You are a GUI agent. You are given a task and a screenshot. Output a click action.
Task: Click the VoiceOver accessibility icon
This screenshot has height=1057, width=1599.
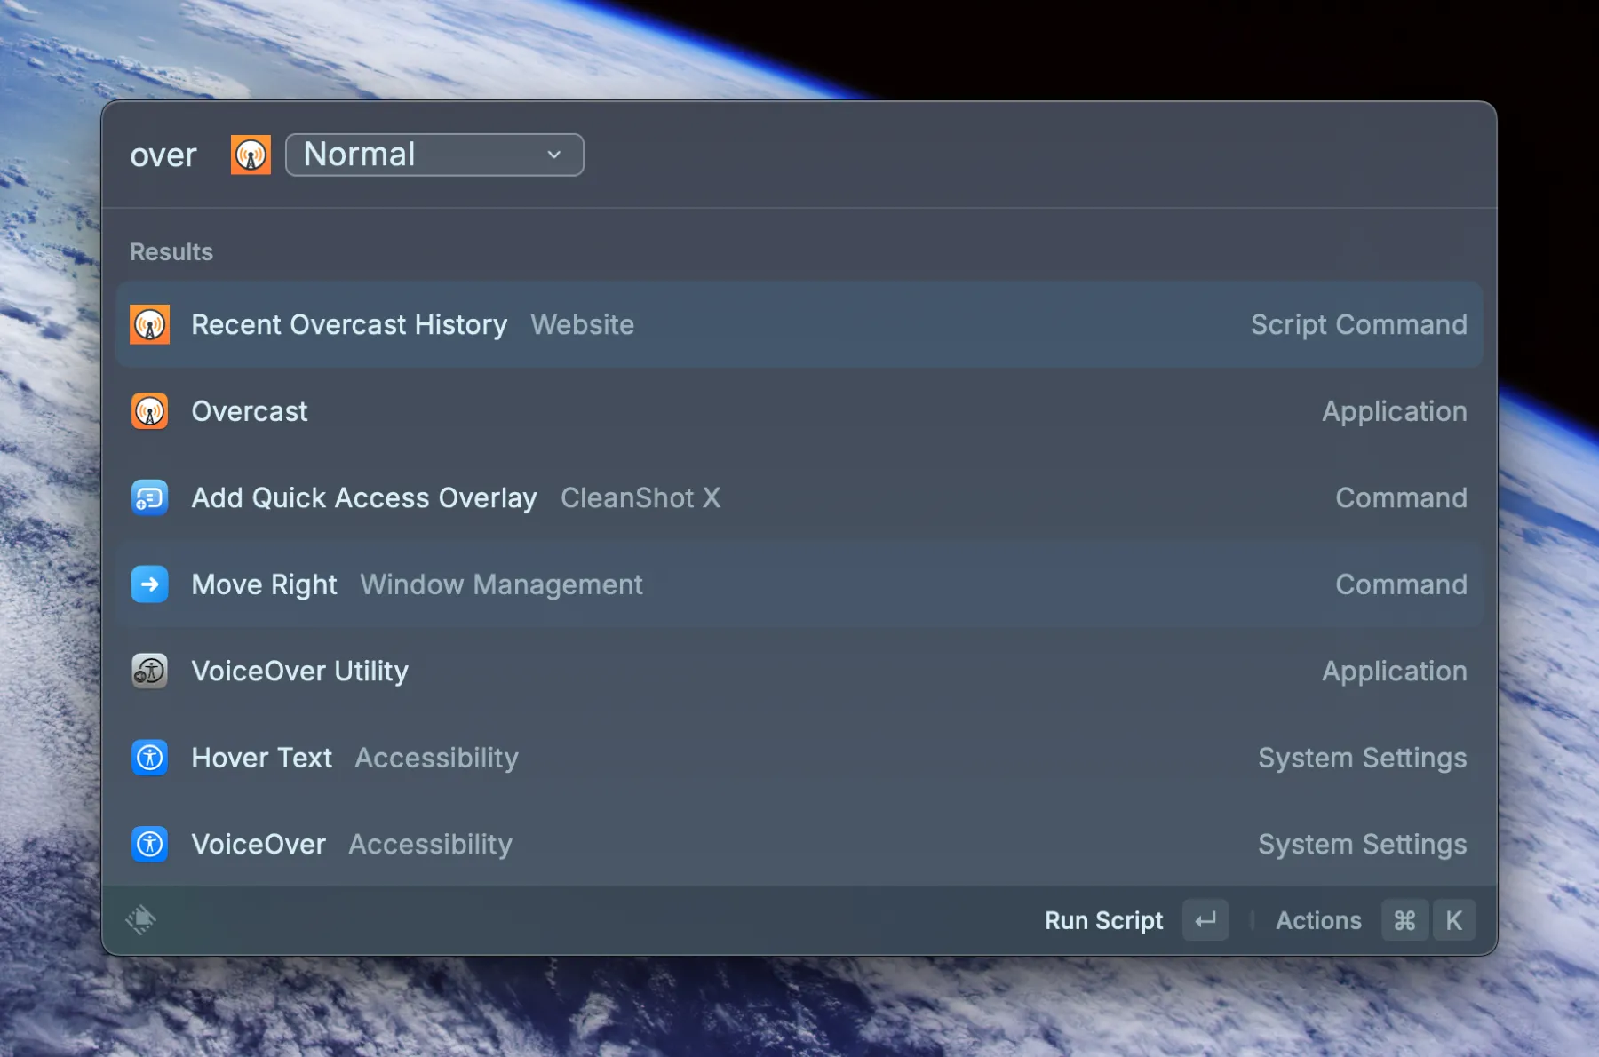click(149, 844)
